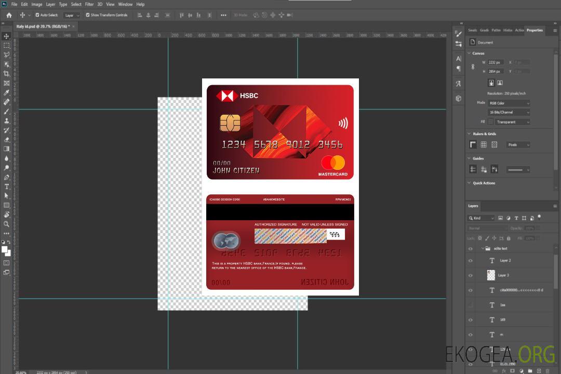Viewport: 561px width, 374px height.
Task: Click the lock guides icon in Guides
Action: coord(484,169)
